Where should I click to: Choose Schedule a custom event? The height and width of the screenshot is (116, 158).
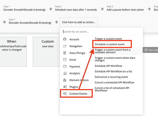coord(109,44)
